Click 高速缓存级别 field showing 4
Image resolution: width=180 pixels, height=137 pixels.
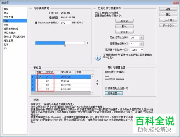tap(135, 44)
